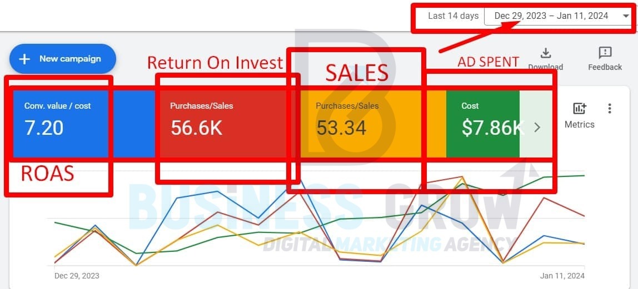Click the Metrics text label
The height and width of the screenshot is (289, 638).
point(580,125)
